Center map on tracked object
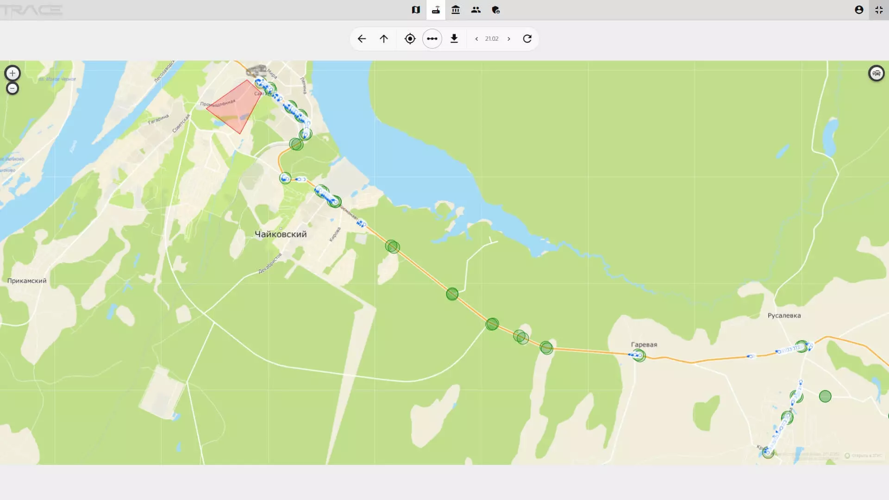 410,39
